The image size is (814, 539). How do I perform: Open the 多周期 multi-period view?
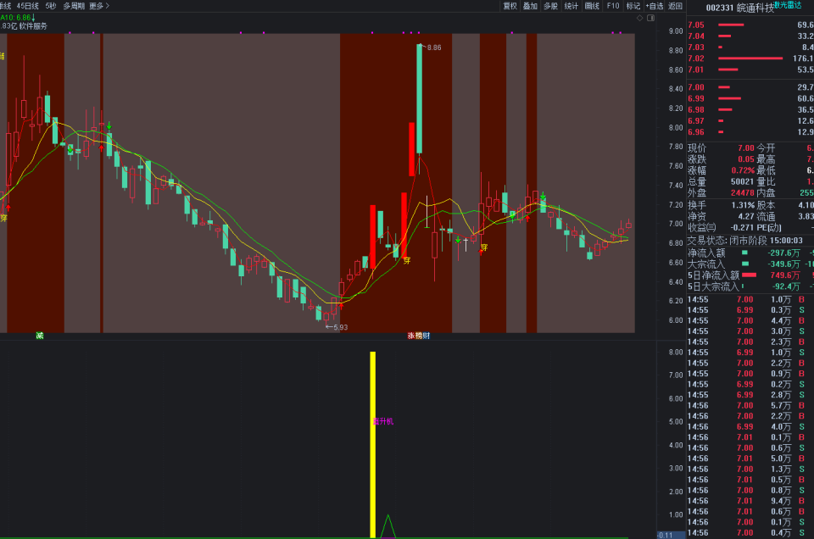click(x=74, y=6)
